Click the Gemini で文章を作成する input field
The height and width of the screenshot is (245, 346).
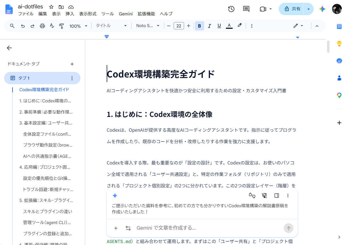coord(208,228)
